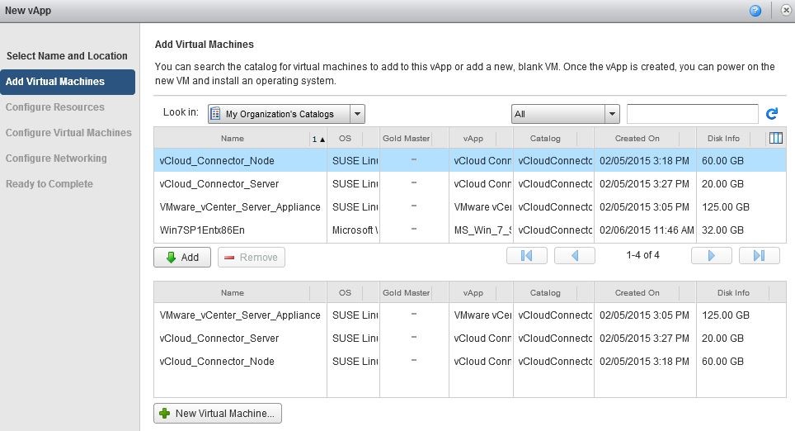795x431 pixels.
Task: Sort top table by Catalog column
Action: (x=545, y=138)
